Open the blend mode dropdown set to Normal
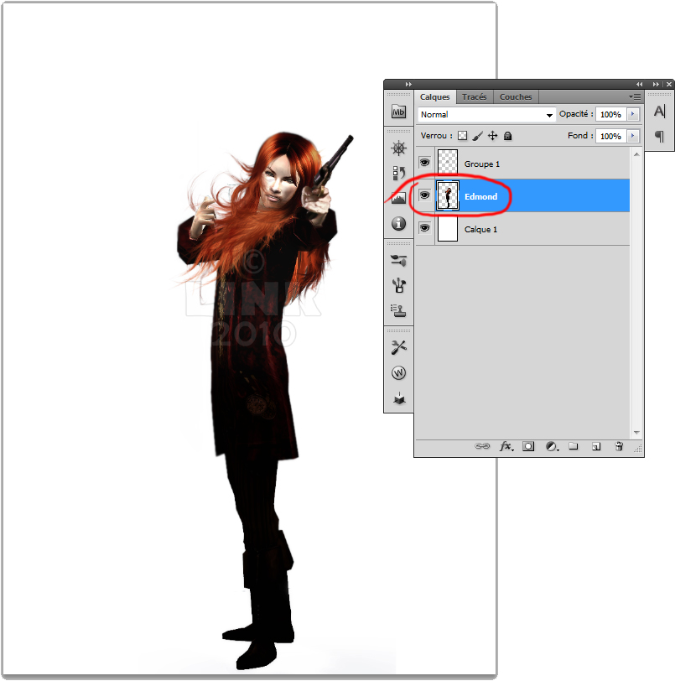675x681 pixels. tap(486, 115)
